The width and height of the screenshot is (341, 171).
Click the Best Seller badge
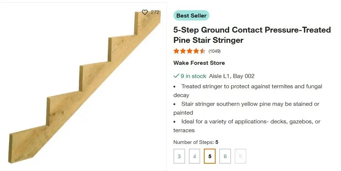pyautogui.click(x=191, y=16)
